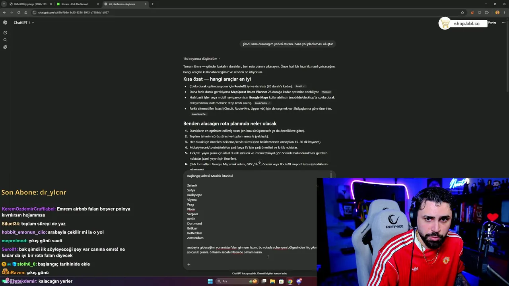Image resolution: width=509 pixels, height=286 pixels.
Task: Open the Google Yardım source citation
Action: point(262,103)
